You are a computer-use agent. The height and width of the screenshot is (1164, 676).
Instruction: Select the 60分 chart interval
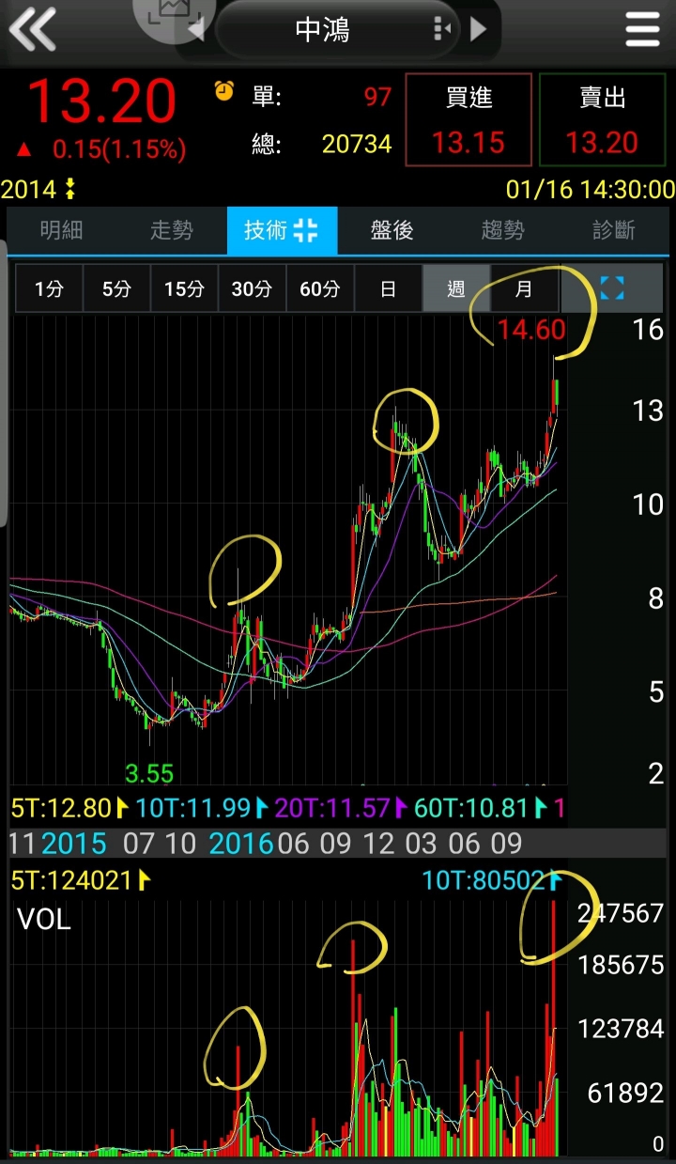pyautogui.click(x=320, y=288)
